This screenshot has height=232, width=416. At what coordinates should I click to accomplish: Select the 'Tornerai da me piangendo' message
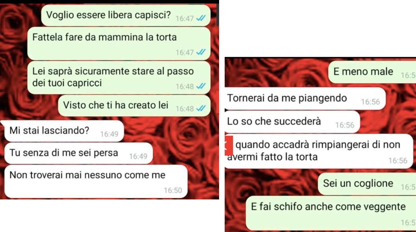tap(305, 99)
